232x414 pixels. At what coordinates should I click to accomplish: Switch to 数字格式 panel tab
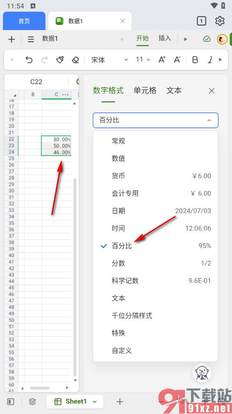point(108,91)
